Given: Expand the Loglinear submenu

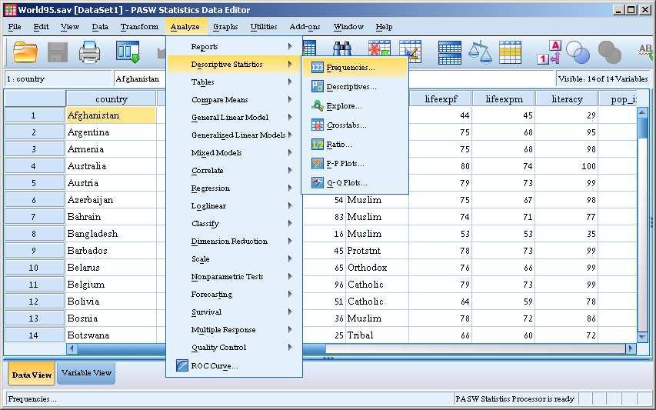Looking at the screenshot, I should tap(235, 206).
